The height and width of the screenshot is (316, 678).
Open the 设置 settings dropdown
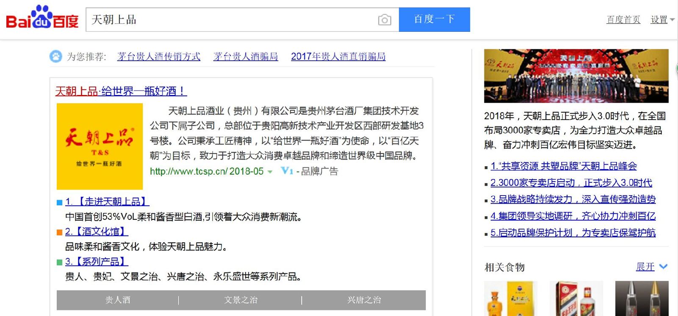(662, 20)
